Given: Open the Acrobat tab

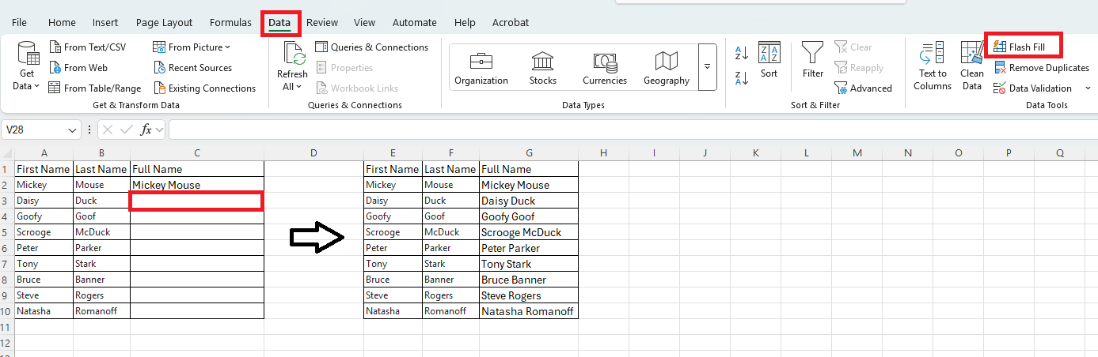Looking at the screenshot, I should tap(511, 23).
